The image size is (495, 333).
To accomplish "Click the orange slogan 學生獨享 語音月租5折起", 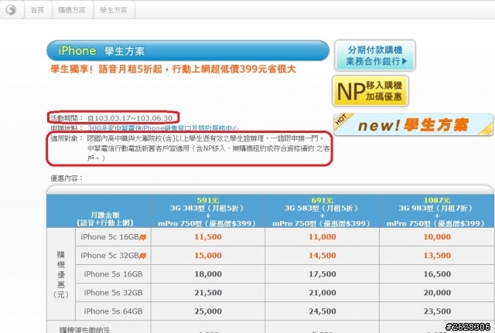I will point(173,69).
